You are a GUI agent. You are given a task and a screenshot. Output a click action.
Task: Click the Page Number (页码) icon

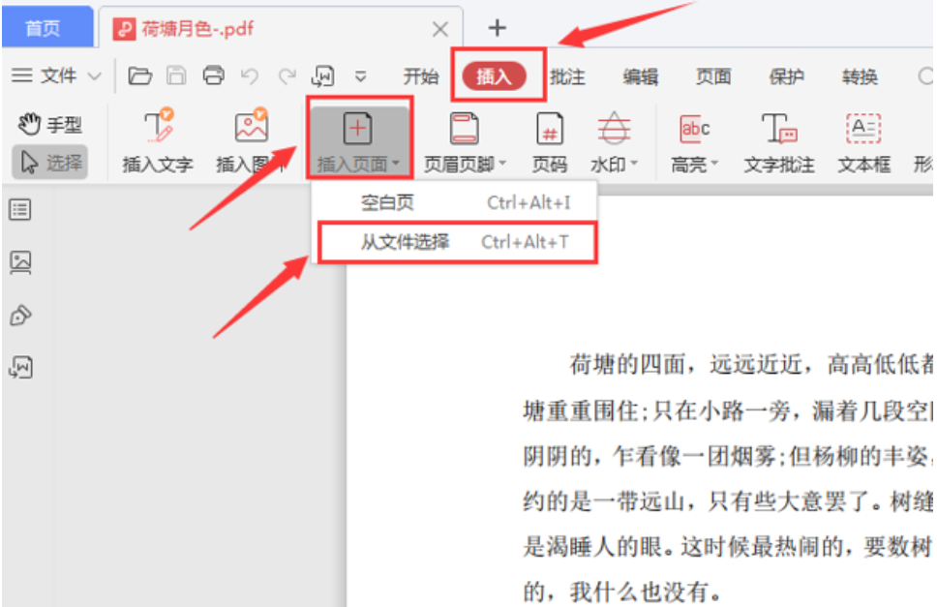pyautogui.click(x=549, y=130)
